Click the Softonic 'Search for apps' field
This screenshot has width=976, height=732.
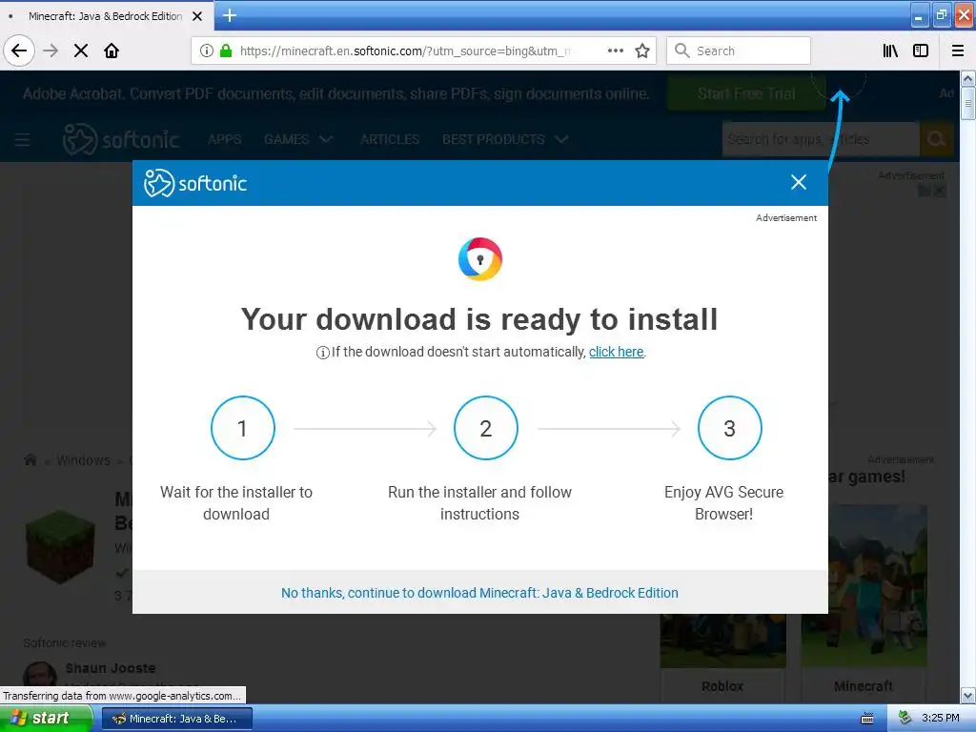tap(821, 139)
